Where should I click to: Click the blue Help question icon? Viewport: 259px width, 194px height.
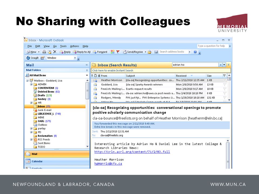pos(195,52)
